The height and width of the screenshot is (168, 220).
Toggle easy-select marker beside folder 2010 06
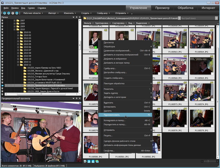[2, 47]
